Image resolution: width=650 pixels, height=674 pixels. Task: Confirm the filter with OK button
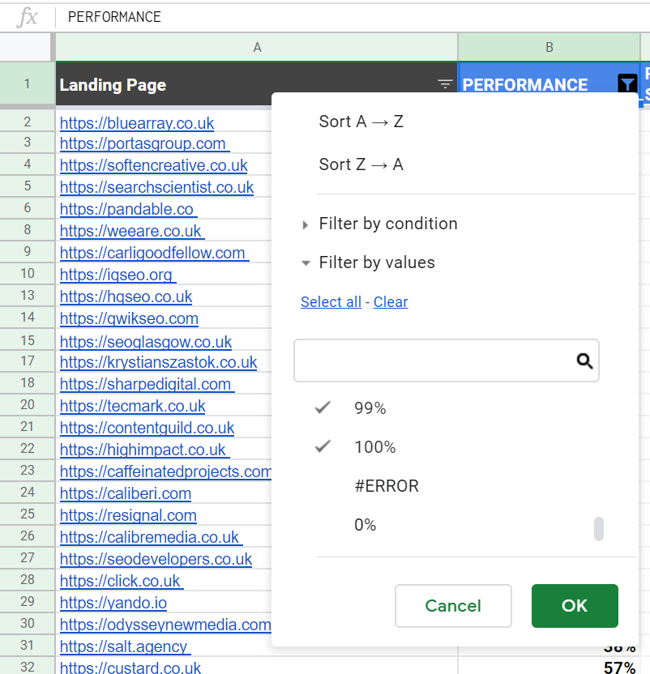point(575,606)
